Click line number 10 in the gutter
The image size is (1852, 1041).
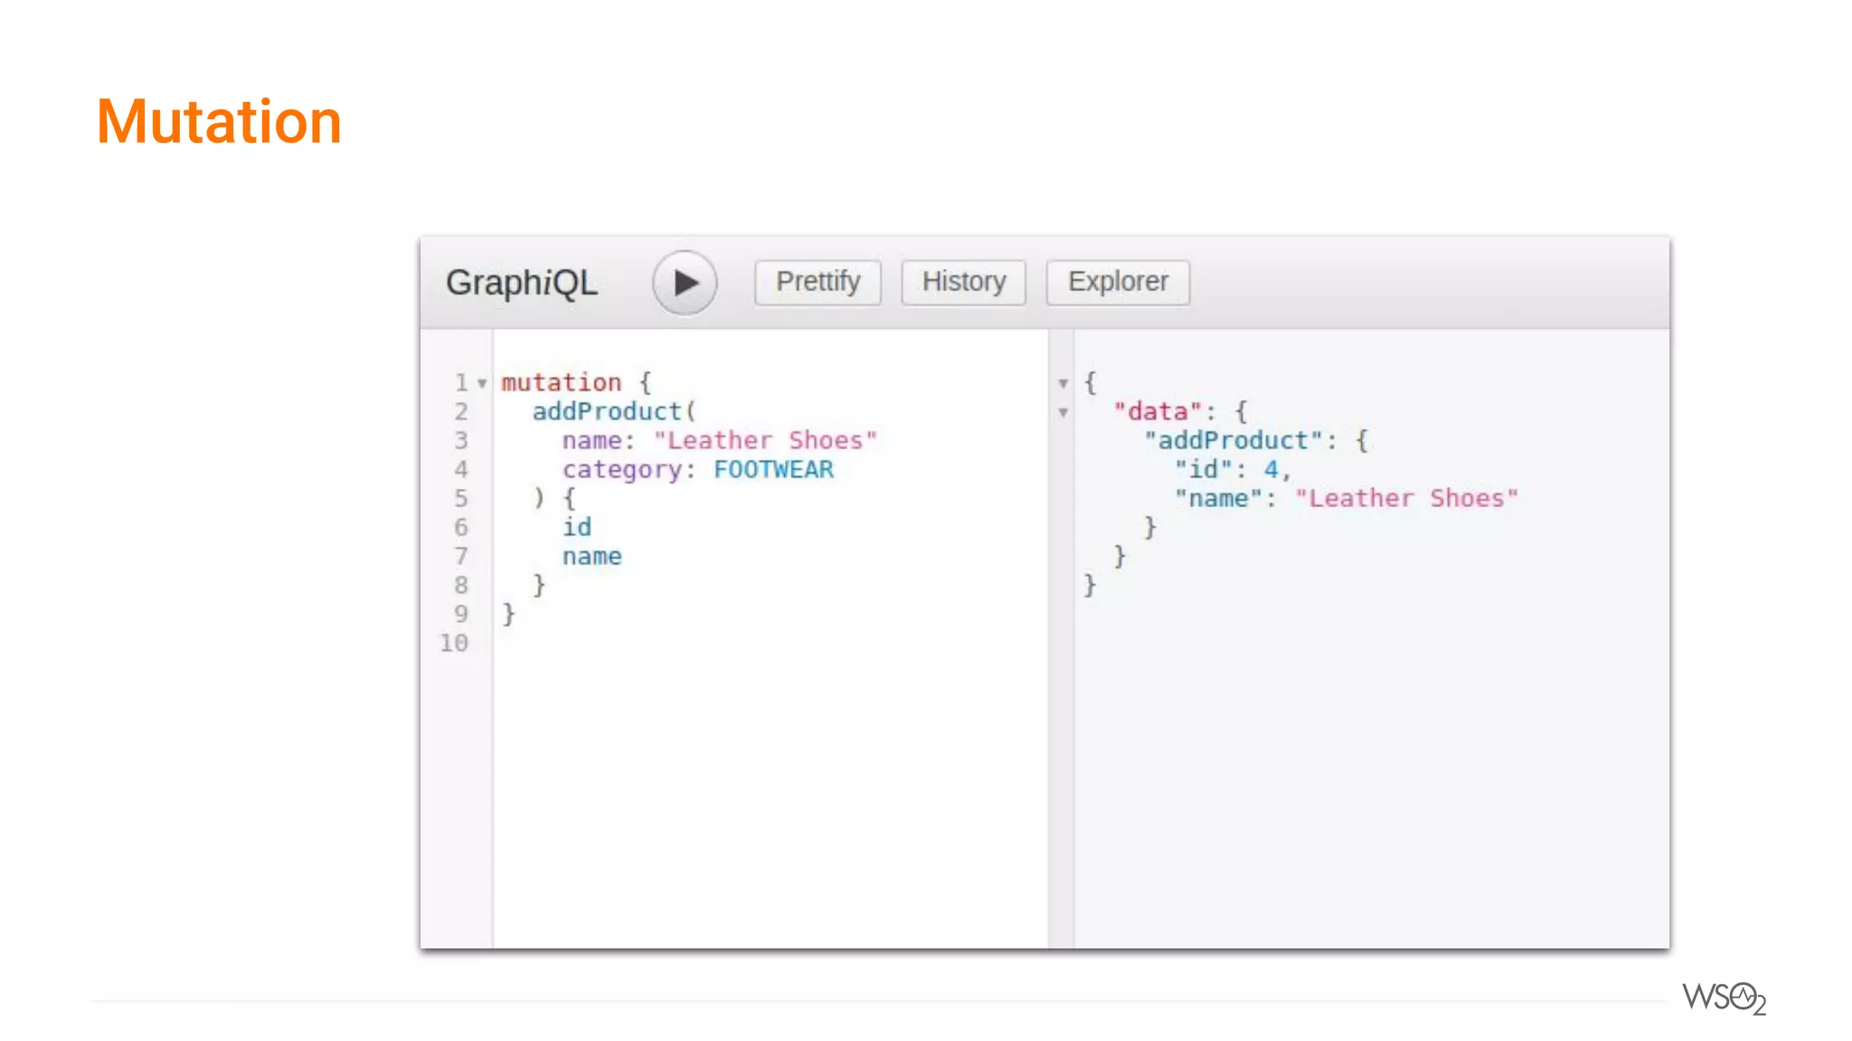[454, 642]
